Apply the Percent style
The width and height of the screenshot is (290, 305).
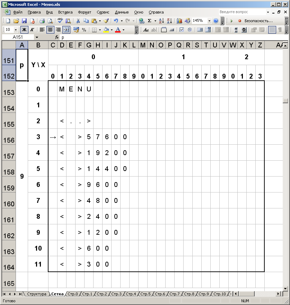[84, 30]
